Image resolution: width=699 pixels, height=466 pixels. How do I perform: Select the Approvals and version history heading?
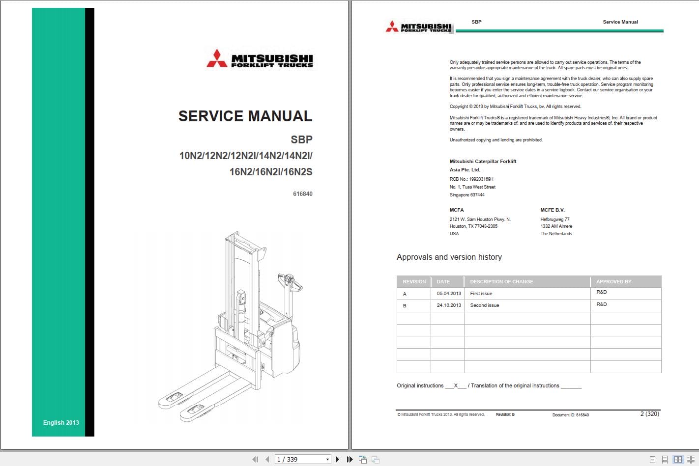pos(449,257)
